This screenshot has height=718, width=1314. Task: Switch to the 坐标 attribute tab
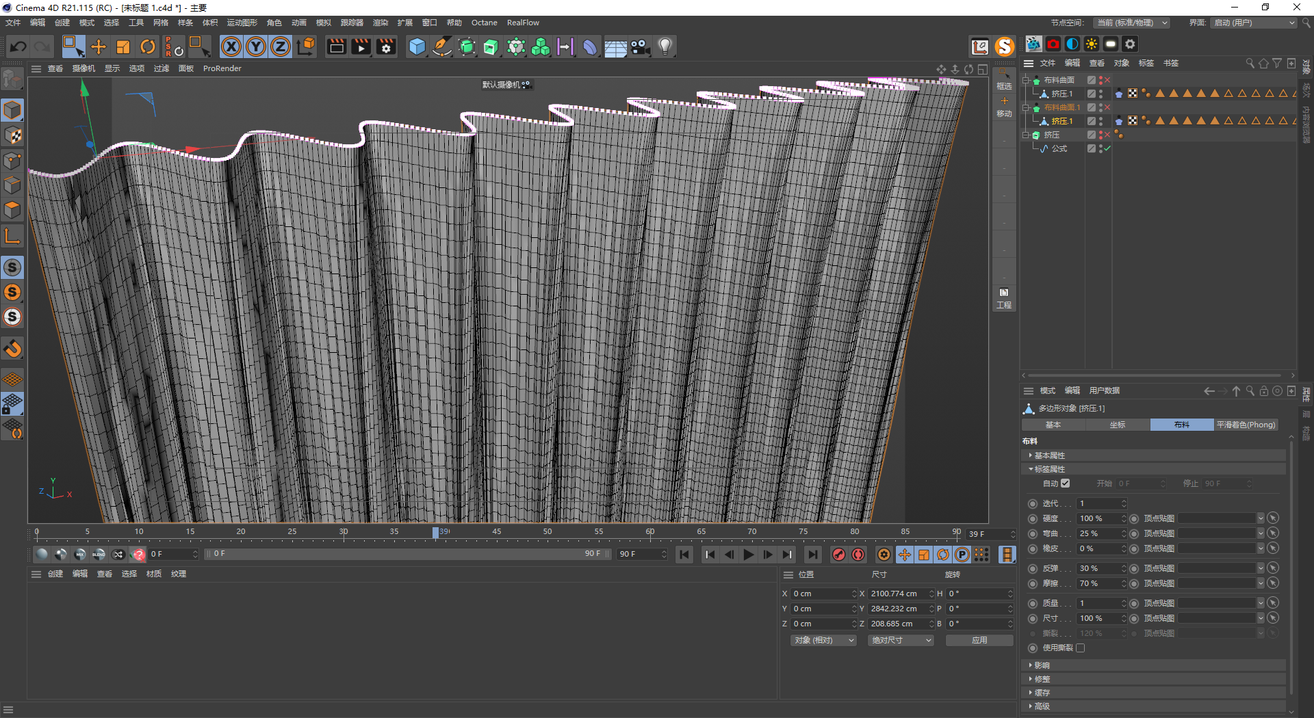[x=1118, y=425]
